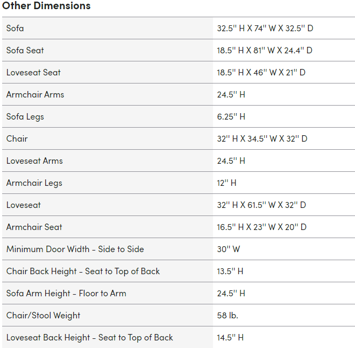Select the Armchair Seat label
Image resolution: width=355 pixels, height=348 pixels.
pos(34,227)
